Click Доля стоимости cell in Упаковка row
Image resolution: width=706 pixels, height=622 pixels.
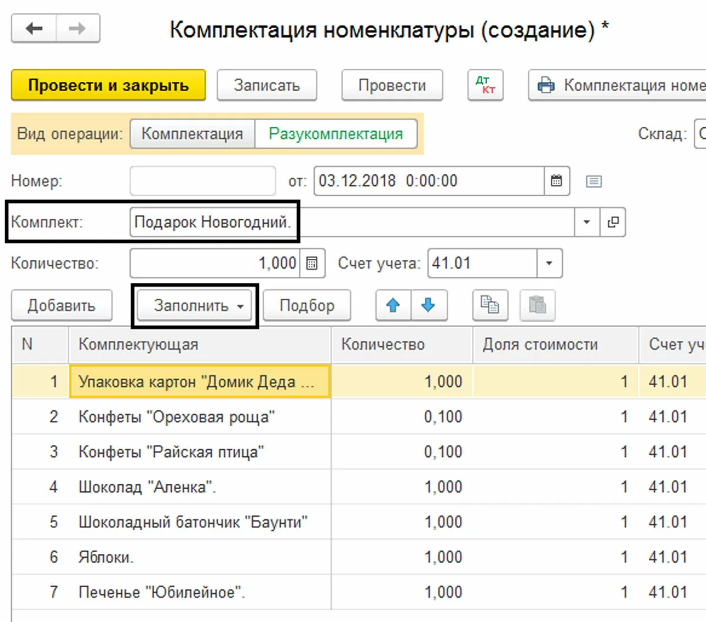click(x=555, y=382)
